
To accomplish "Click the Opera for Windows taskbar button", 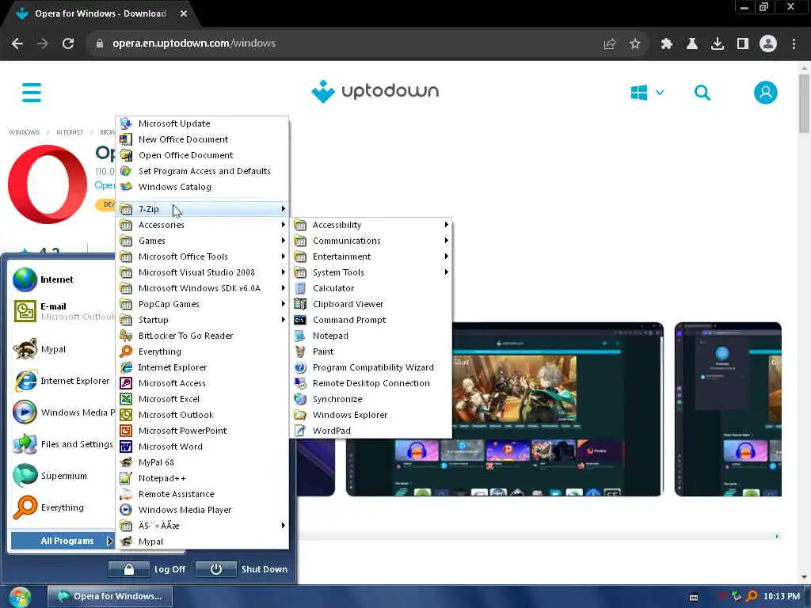I will (x=109, y=597).
